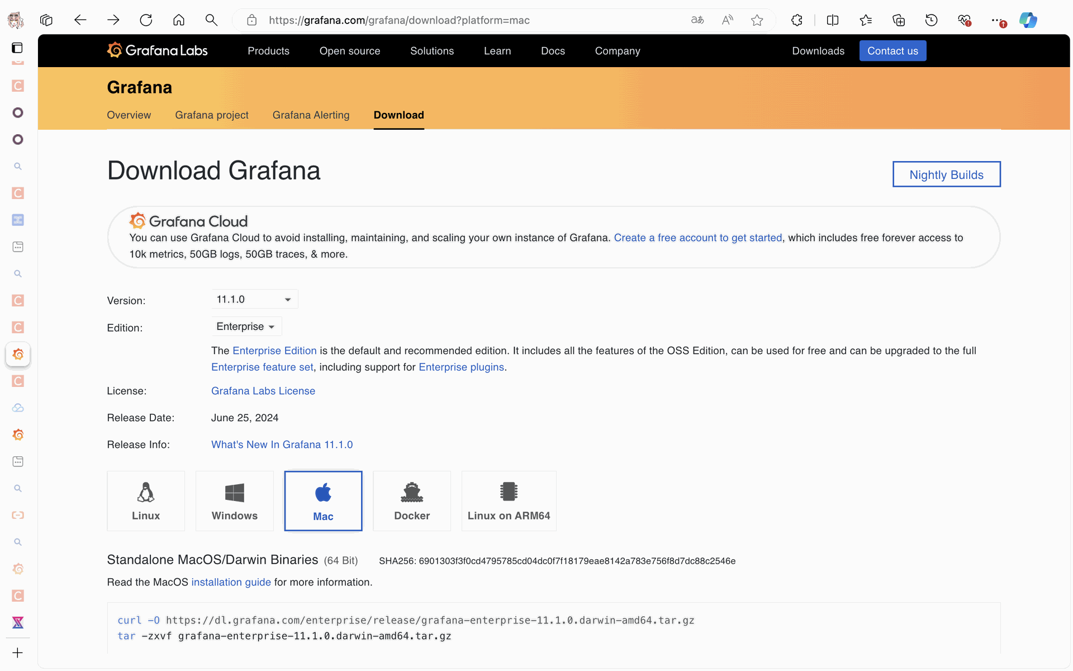
Task: Go back with the browser back arrow
Action: pos(80,20)
